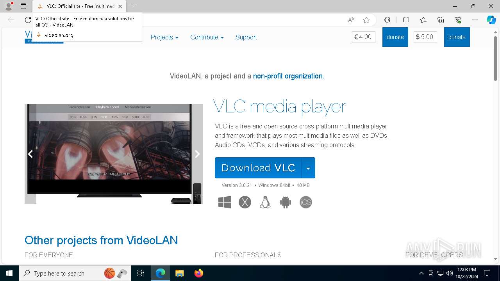Image resolution: width=500 pixels, height=281 pixels.
Task: Open the Collections icon
Action: point(441,20)
